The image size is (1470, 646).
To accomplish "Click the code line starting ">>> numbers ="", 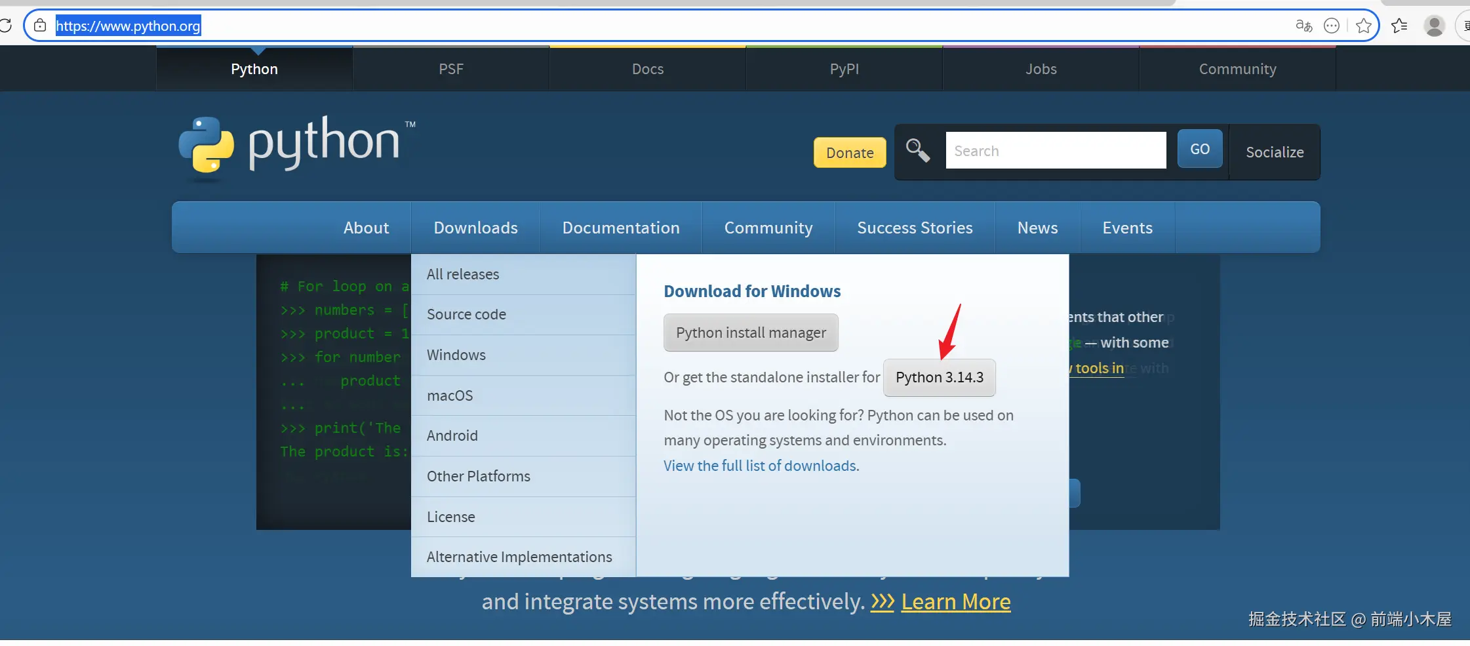I will [x=345, y=310].
